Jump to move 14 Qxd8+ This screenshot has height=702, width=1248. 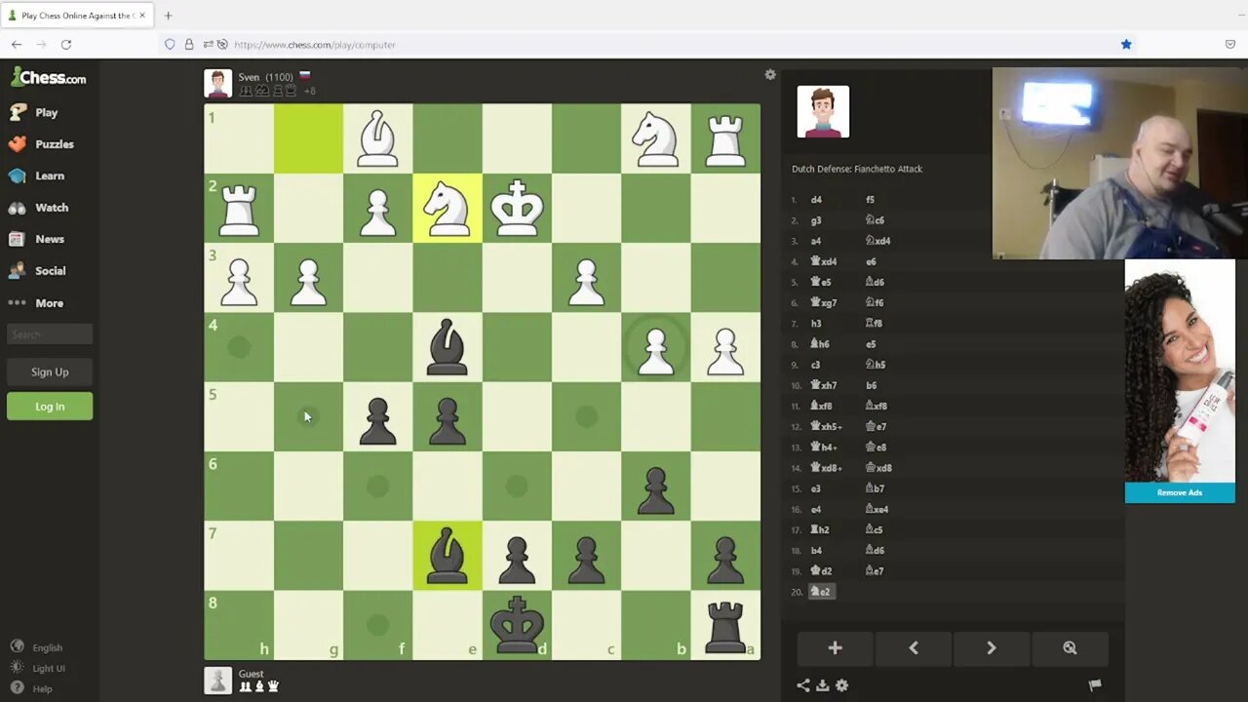point(827,468)
